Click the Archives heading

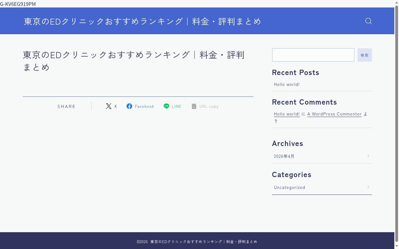click(287, 143)
